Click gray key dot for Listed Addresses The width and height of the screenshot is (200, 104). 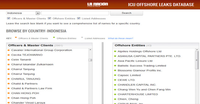pyautogui.click(x=82, y=37)
